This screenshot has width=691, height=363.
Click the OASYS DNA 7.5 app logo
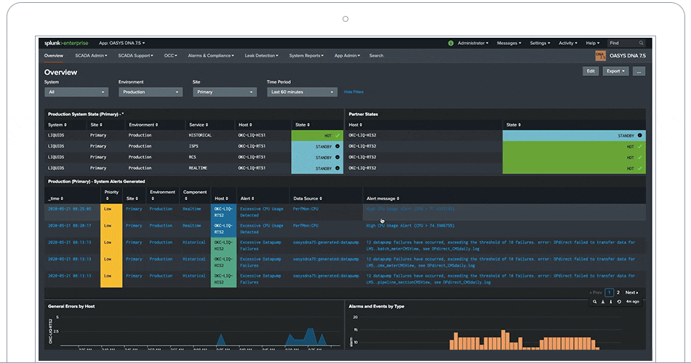coord(600,55)
